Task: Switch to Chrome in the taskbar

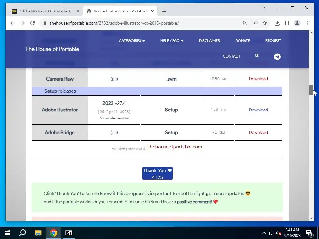Action: (53, 233)
